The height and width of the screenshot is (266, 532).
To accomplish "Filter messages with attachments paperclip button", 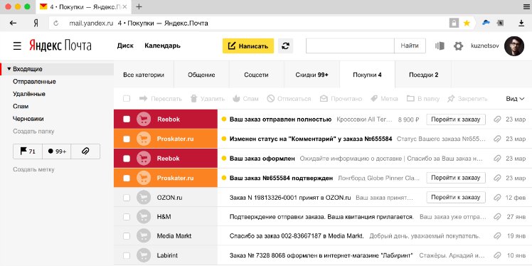I will [x=85, y=151].
